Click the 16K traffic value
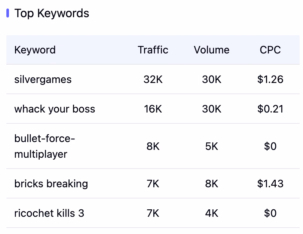The image size is (303, 234). (153, 109)
